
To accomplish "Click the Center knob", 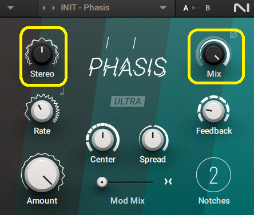I will 103,140.
